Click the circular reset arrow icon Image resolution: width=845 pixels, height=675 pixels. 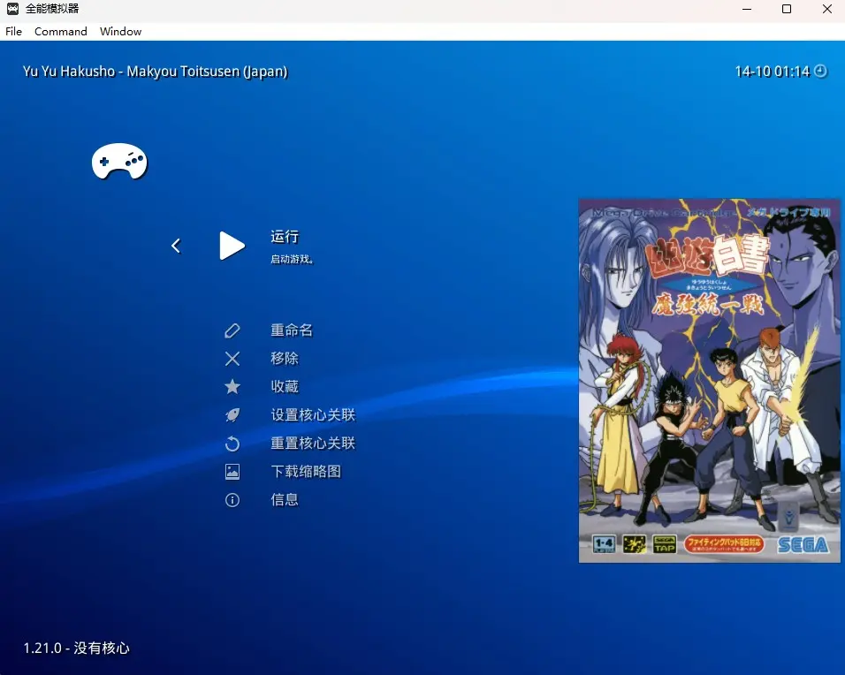coord(232,444)
